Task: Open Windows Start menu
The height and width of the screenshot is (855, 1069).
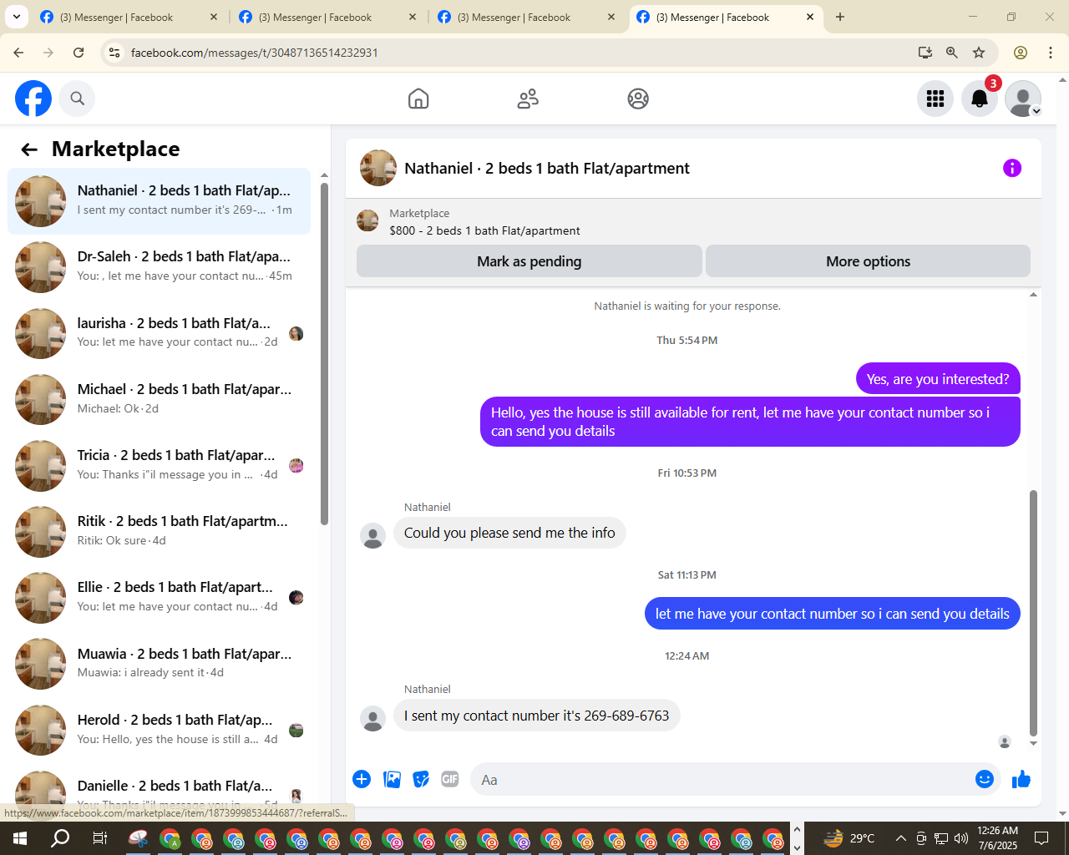Action: [20, 838]
